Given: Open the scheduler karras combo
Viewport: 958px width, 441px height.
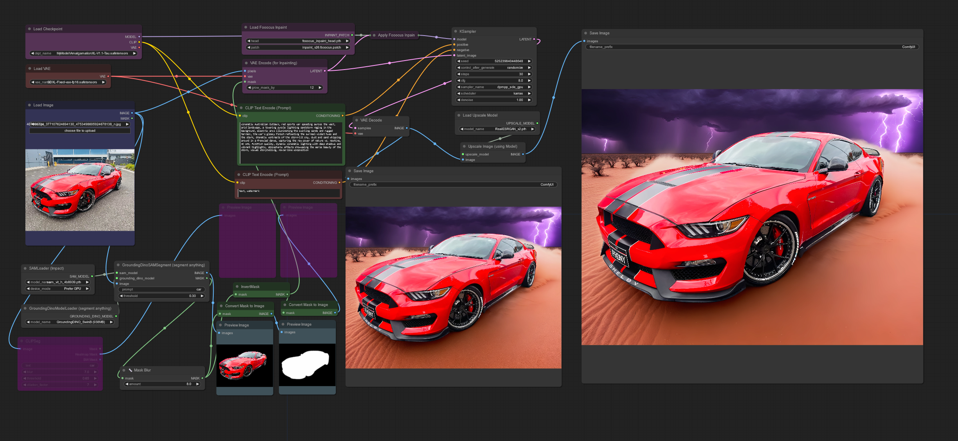Looking at the screenshot, I should click(494, 94).
